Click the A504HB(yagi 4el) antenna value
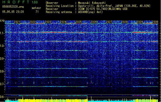 [90, 12]
